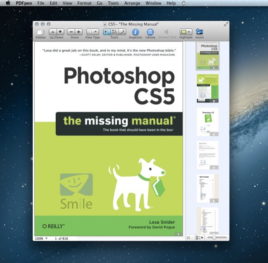Viewport: 268px width, 263px height.
Task: Select the Text selection tool
Action: point(114,32)
